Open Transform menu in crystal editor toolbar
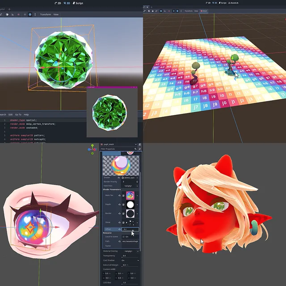 pyautogui.click(x=46, y=14)
